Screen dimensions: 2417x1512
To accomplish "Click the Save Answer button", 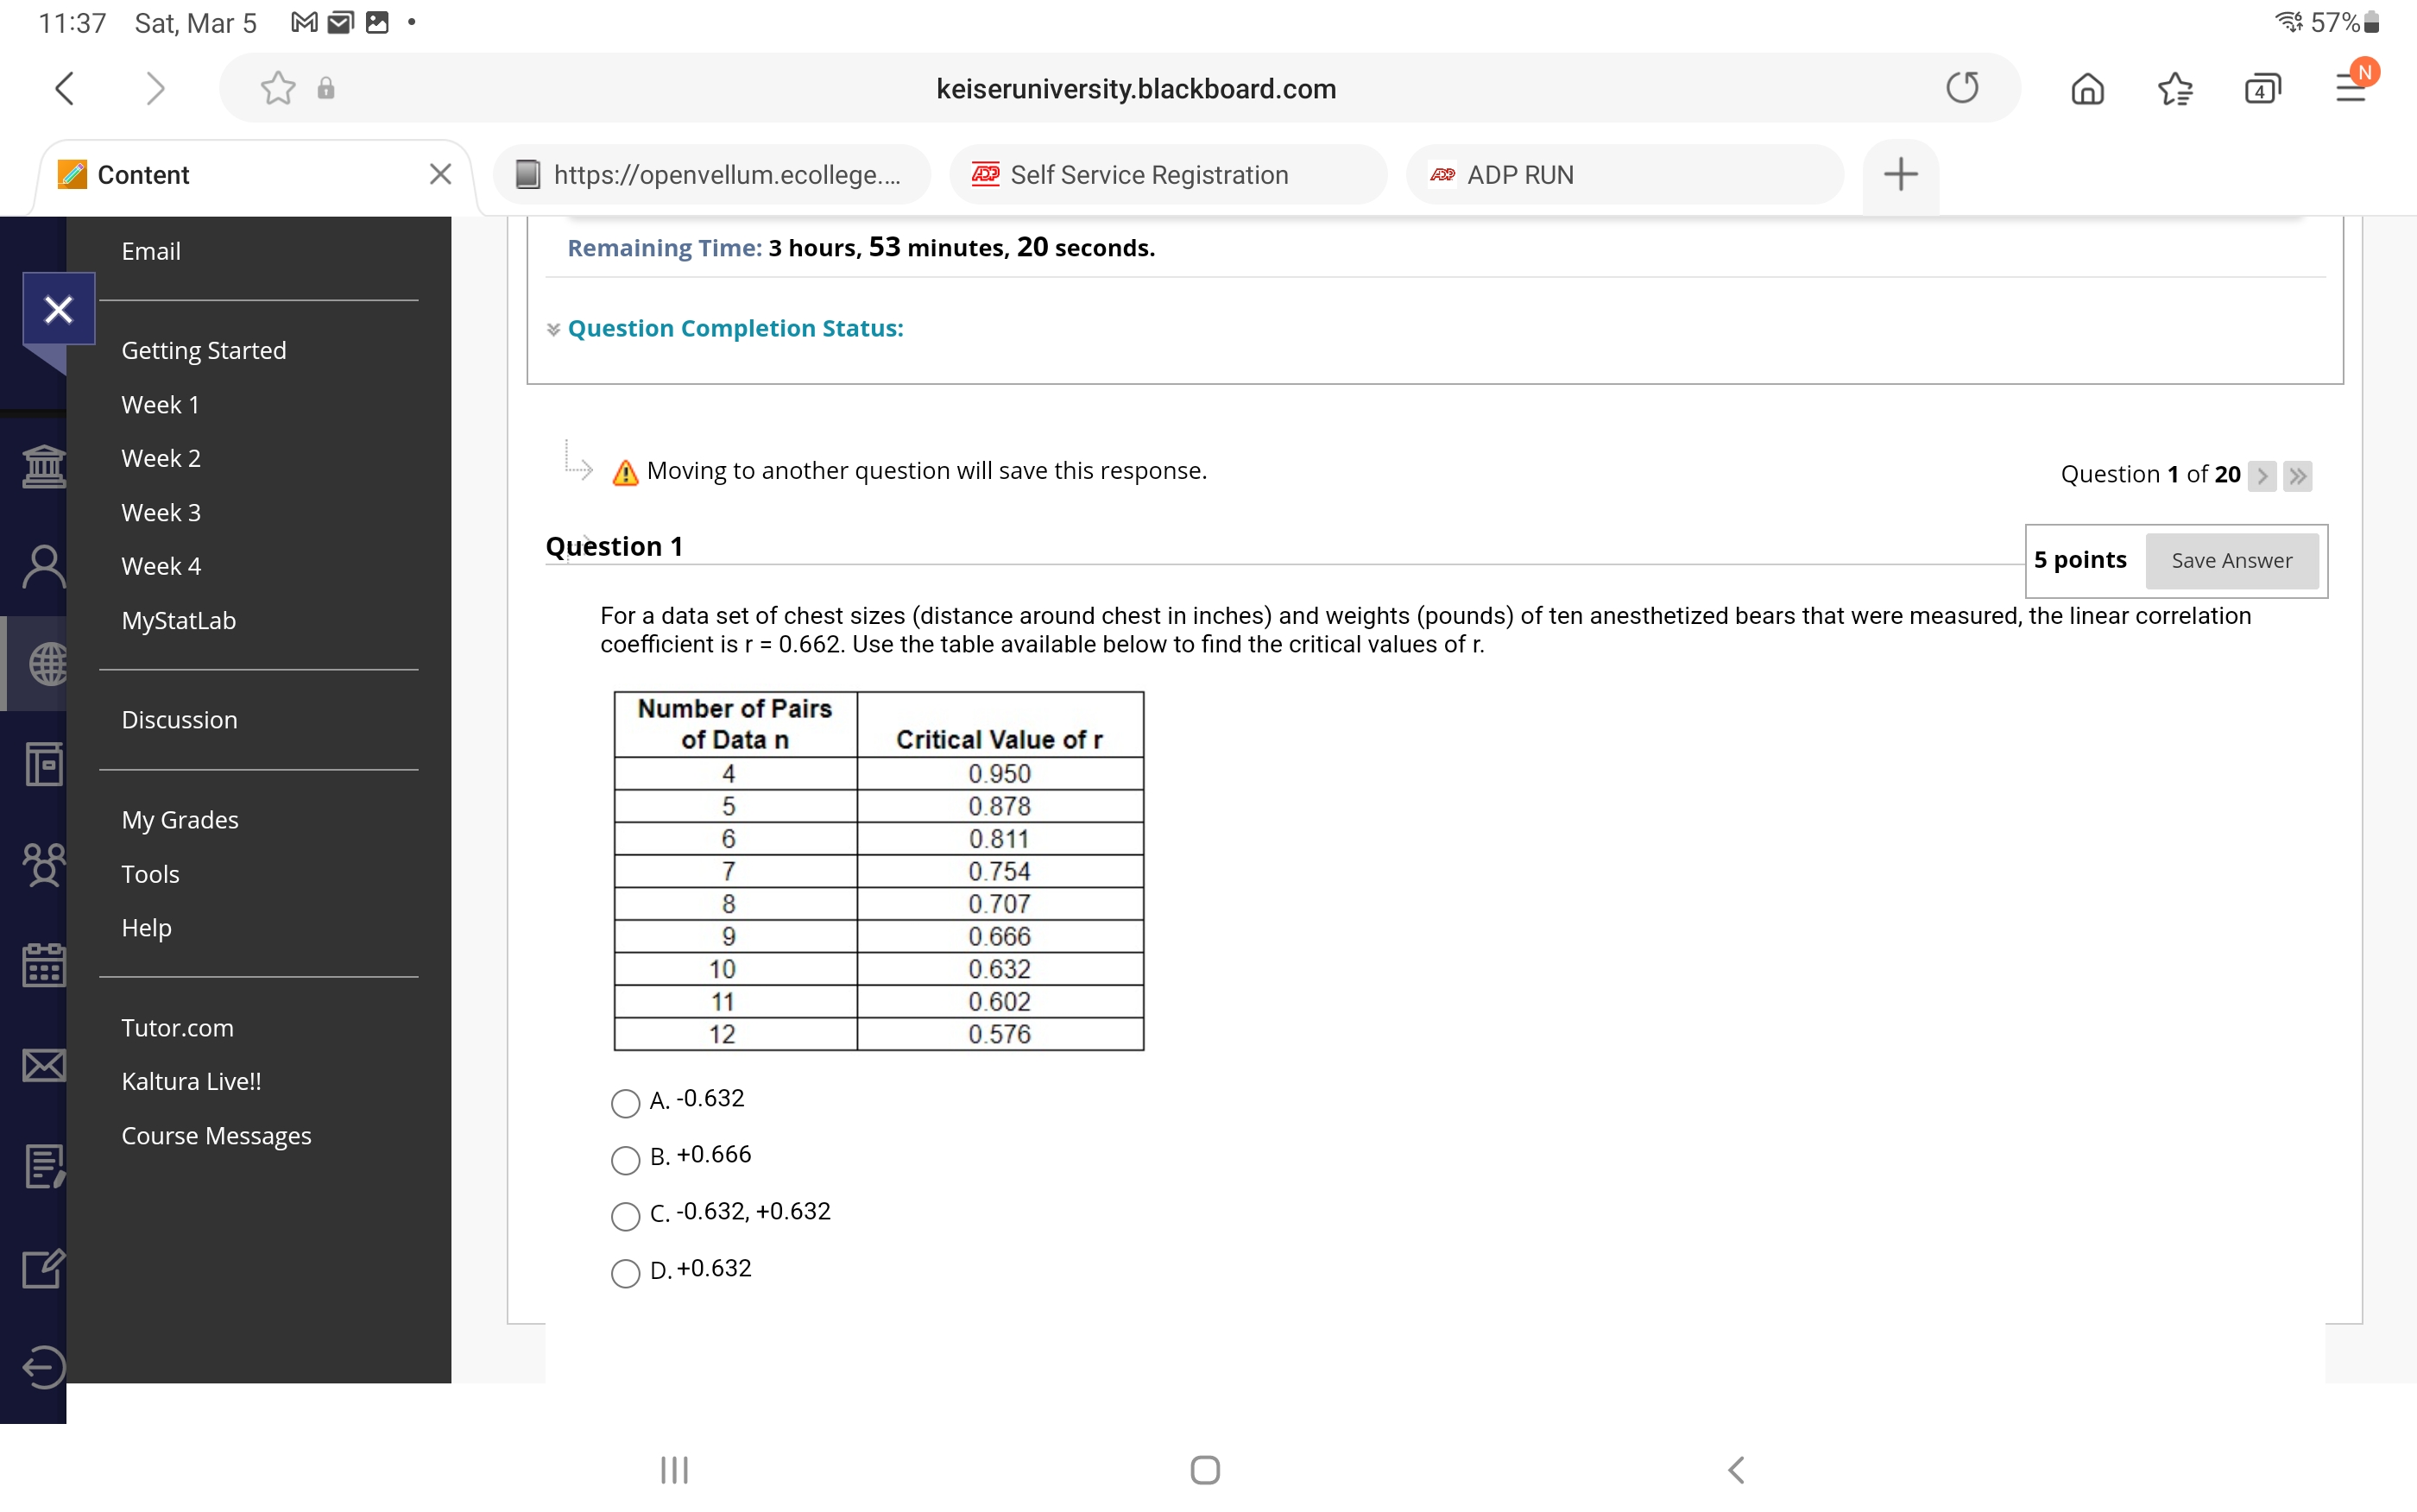I will (x=2231, y=561).
